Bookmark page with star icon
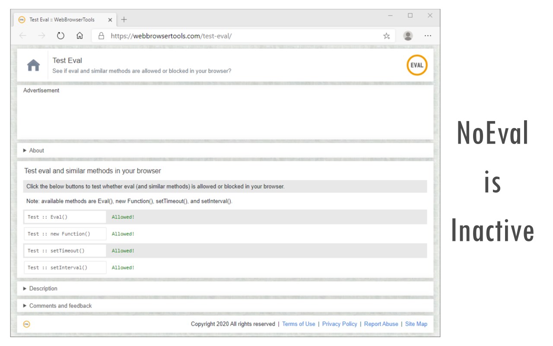Image resolution: width=553 pixels, height=346 pixels. 386,36
